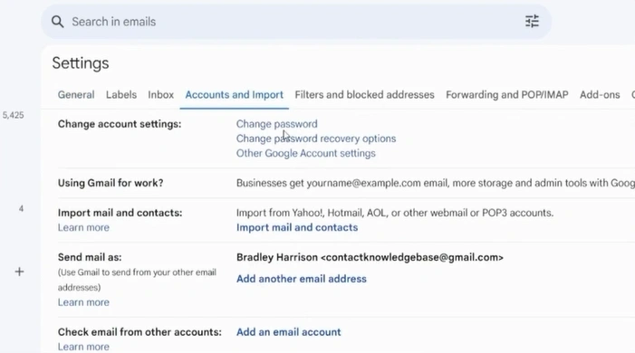Open Accounts and Import tab
Image resolution: width=635 pixels, height=353 pixels.
pos(234,95)
